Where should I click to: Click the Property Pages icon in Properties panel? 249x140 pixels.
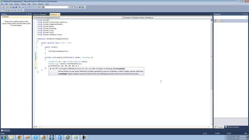(222, 21)
